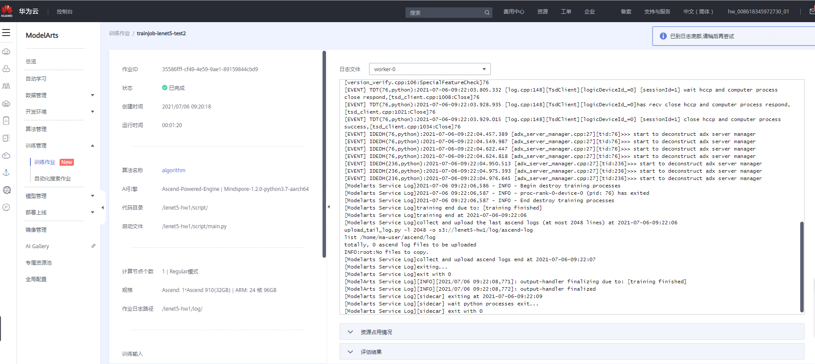Collapse the 训练管理 sidebar section
This screenshot has height=364, width=815.
click(93, 146)
